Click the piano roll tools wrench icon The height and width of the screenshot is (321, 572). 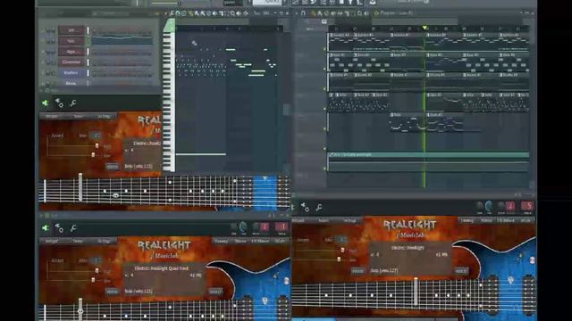[172, 13]
